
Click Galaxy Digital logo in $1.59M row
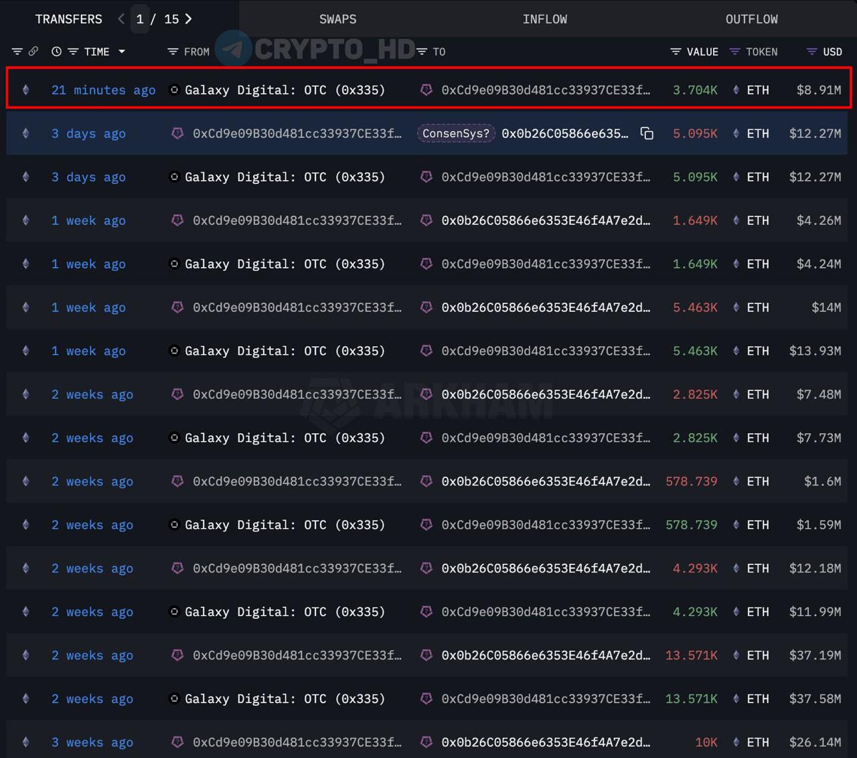click(x=174, y=525)
